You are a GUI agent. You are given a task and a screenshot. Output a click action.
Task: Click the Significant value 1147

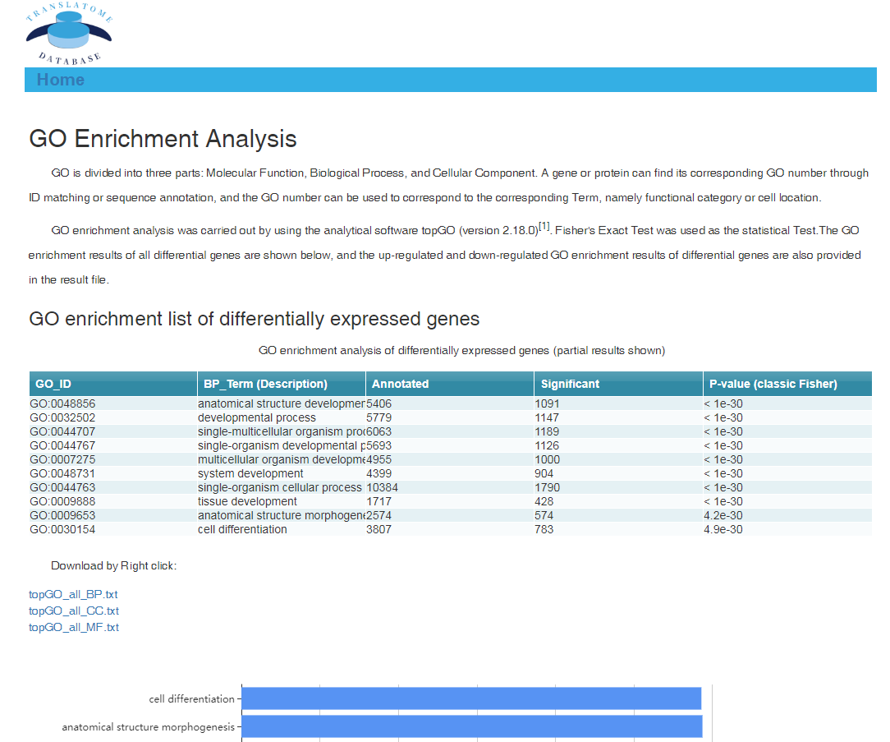click(547, 417)
